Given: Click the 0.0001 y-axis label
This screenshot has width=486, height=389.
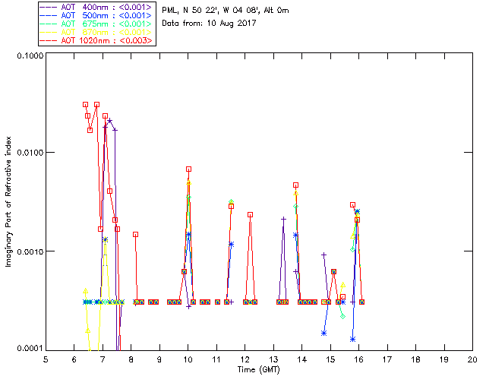Looking at the screenshot, I should 30,349.
